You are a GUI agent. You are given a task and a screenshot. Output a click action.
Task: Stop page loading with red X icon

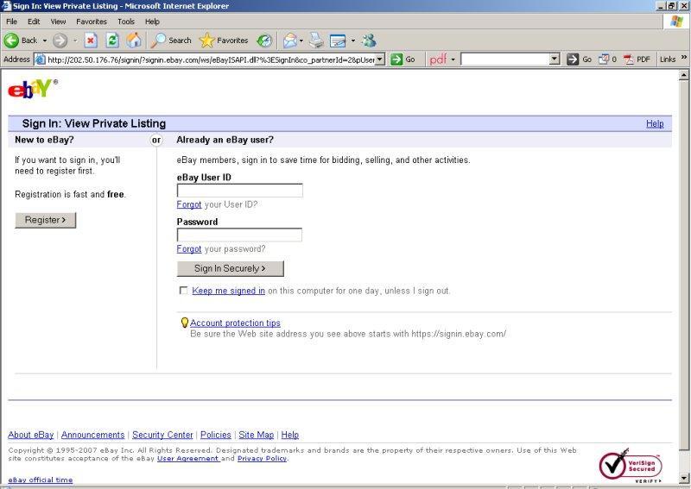click(x=91, y=41)
